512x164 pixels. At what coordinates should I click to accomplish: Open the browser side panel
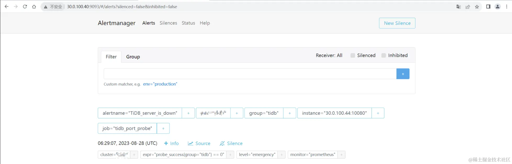point(488,7)
